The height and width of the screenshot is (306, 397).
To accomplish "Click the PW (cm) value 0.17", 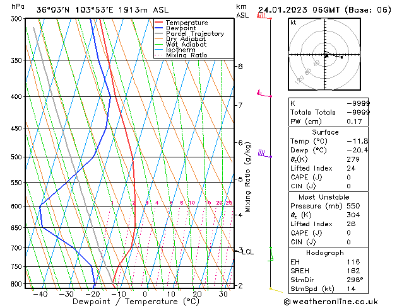I will [x=354, y=122].
